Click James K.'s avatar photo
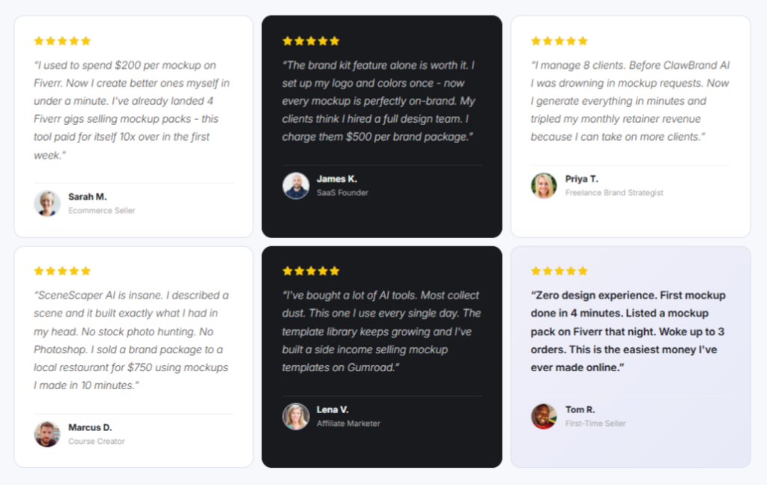 click(296, 186)
